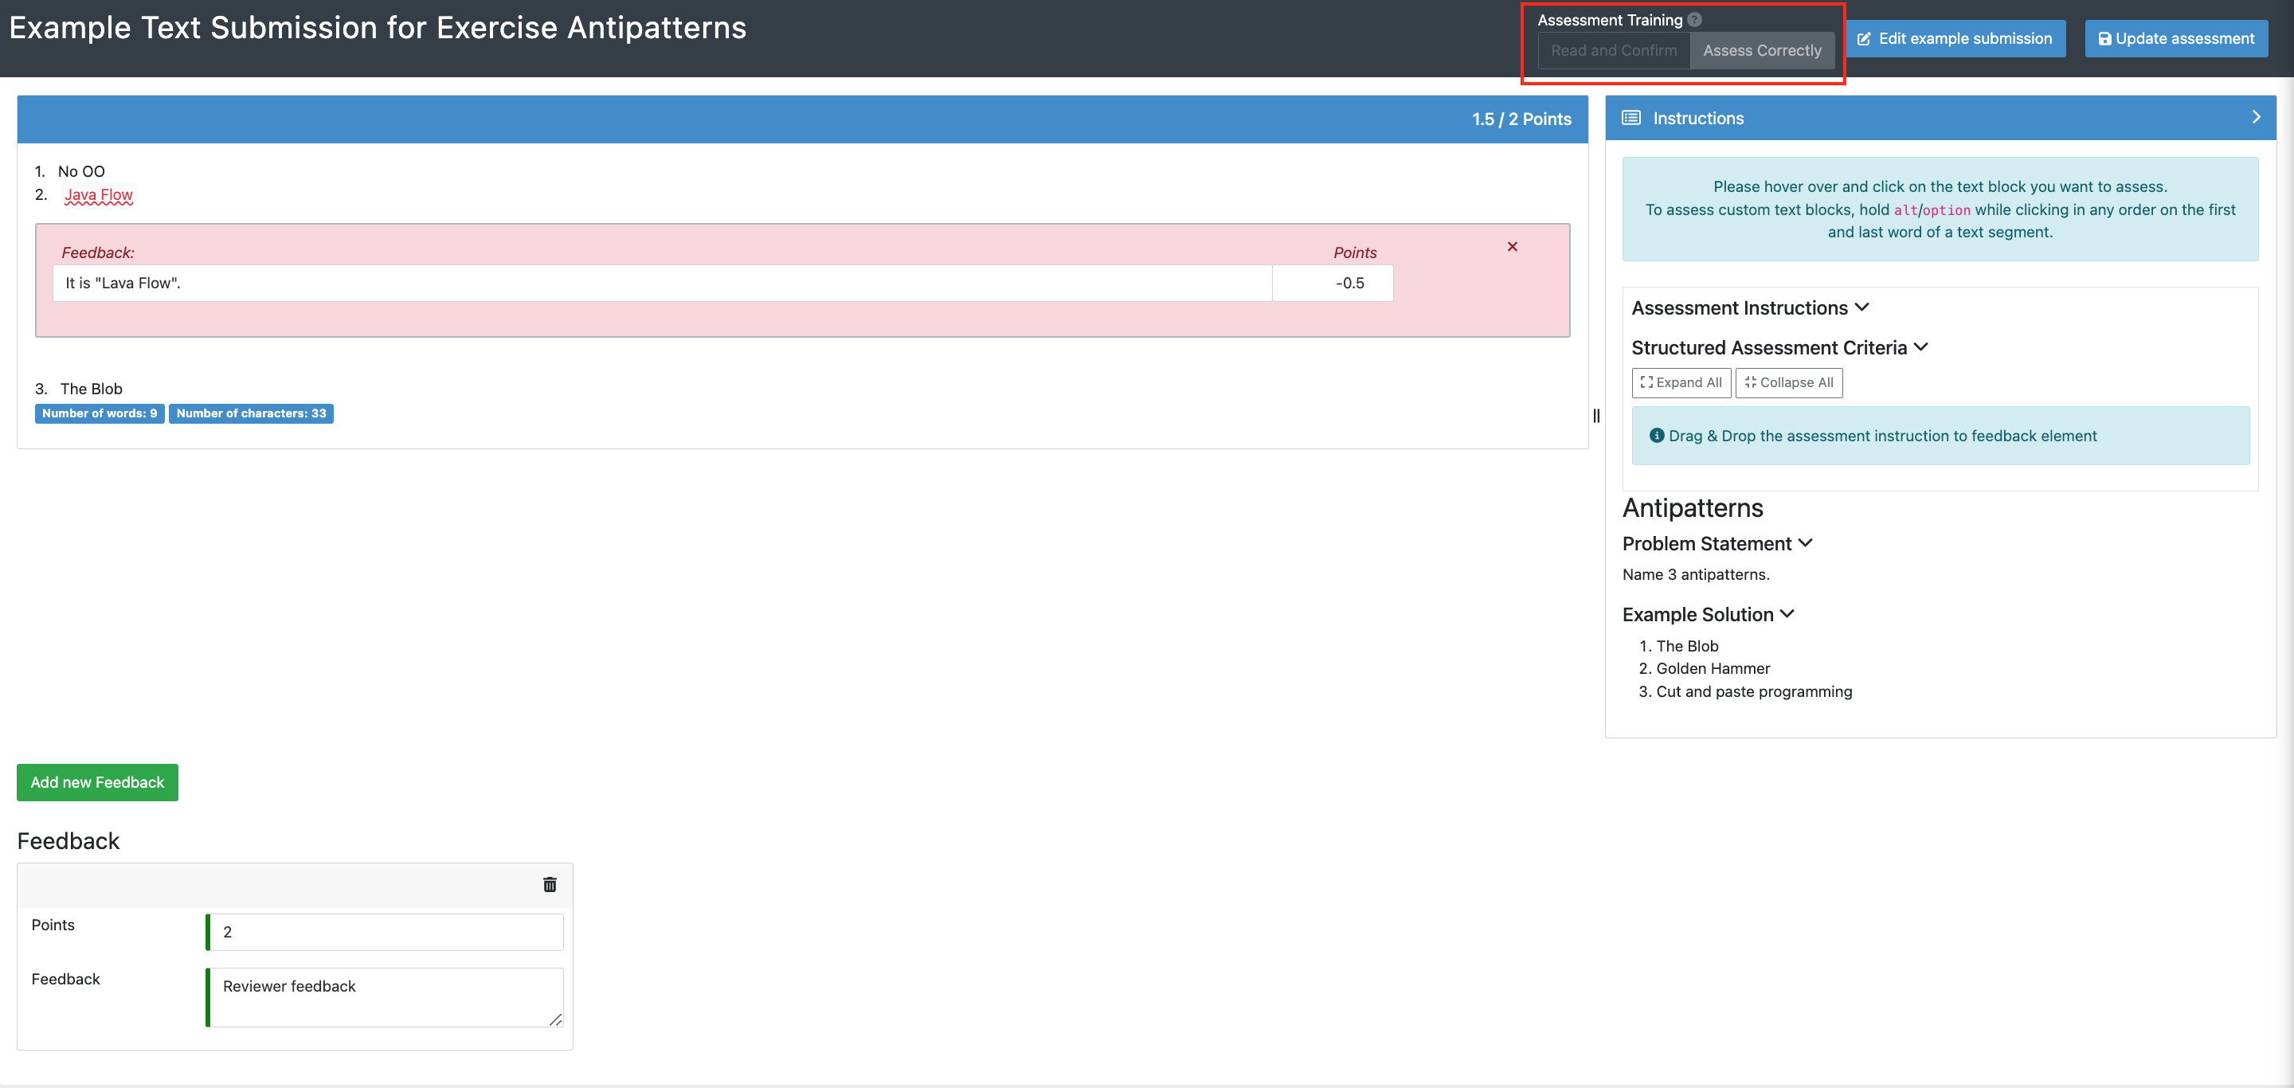The image size is (2294, 1088).
Task: Expand the Problem Statement section
Action: click(x=1806, y=543)
